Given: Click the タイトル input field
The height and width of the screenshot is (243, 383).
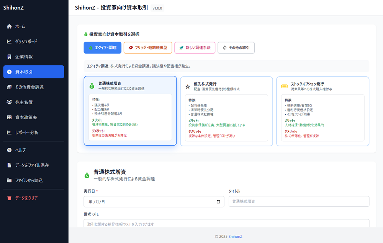Looking at the screenshot, I should (299, 201).
